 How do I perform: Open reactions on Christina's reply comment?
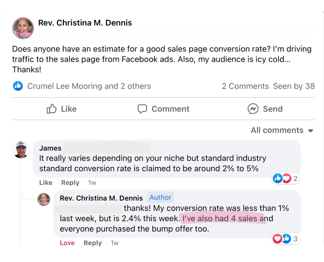(x=285, y=239)
